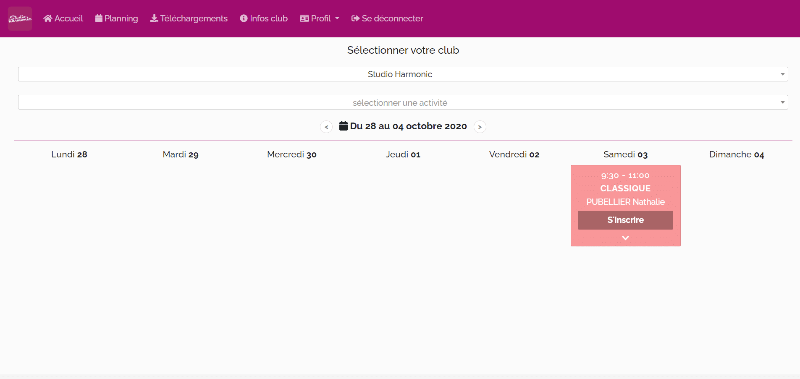Open the Studio Harmonic club dropdown
Viewport: 800px width, 379px height.
[x=403, y=74]
